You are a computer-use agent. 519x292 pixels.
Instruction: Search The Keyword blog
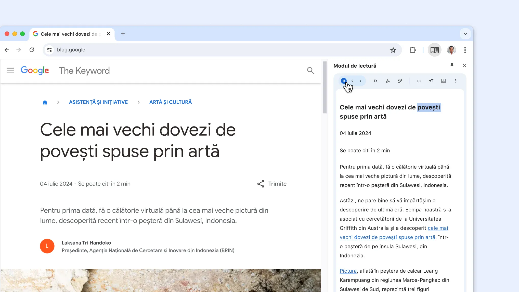(x=310, y=71)
